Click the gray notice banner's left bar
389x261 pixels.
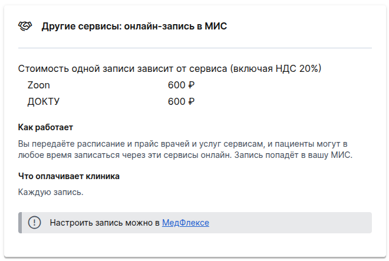coord(20,223)
